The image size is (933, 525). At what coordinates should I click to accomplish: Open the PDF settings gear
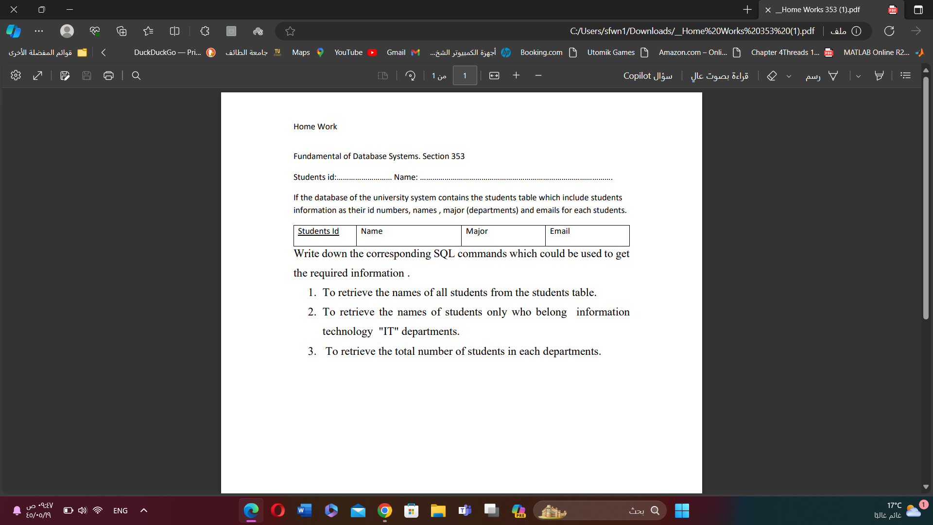pos(16,75)
